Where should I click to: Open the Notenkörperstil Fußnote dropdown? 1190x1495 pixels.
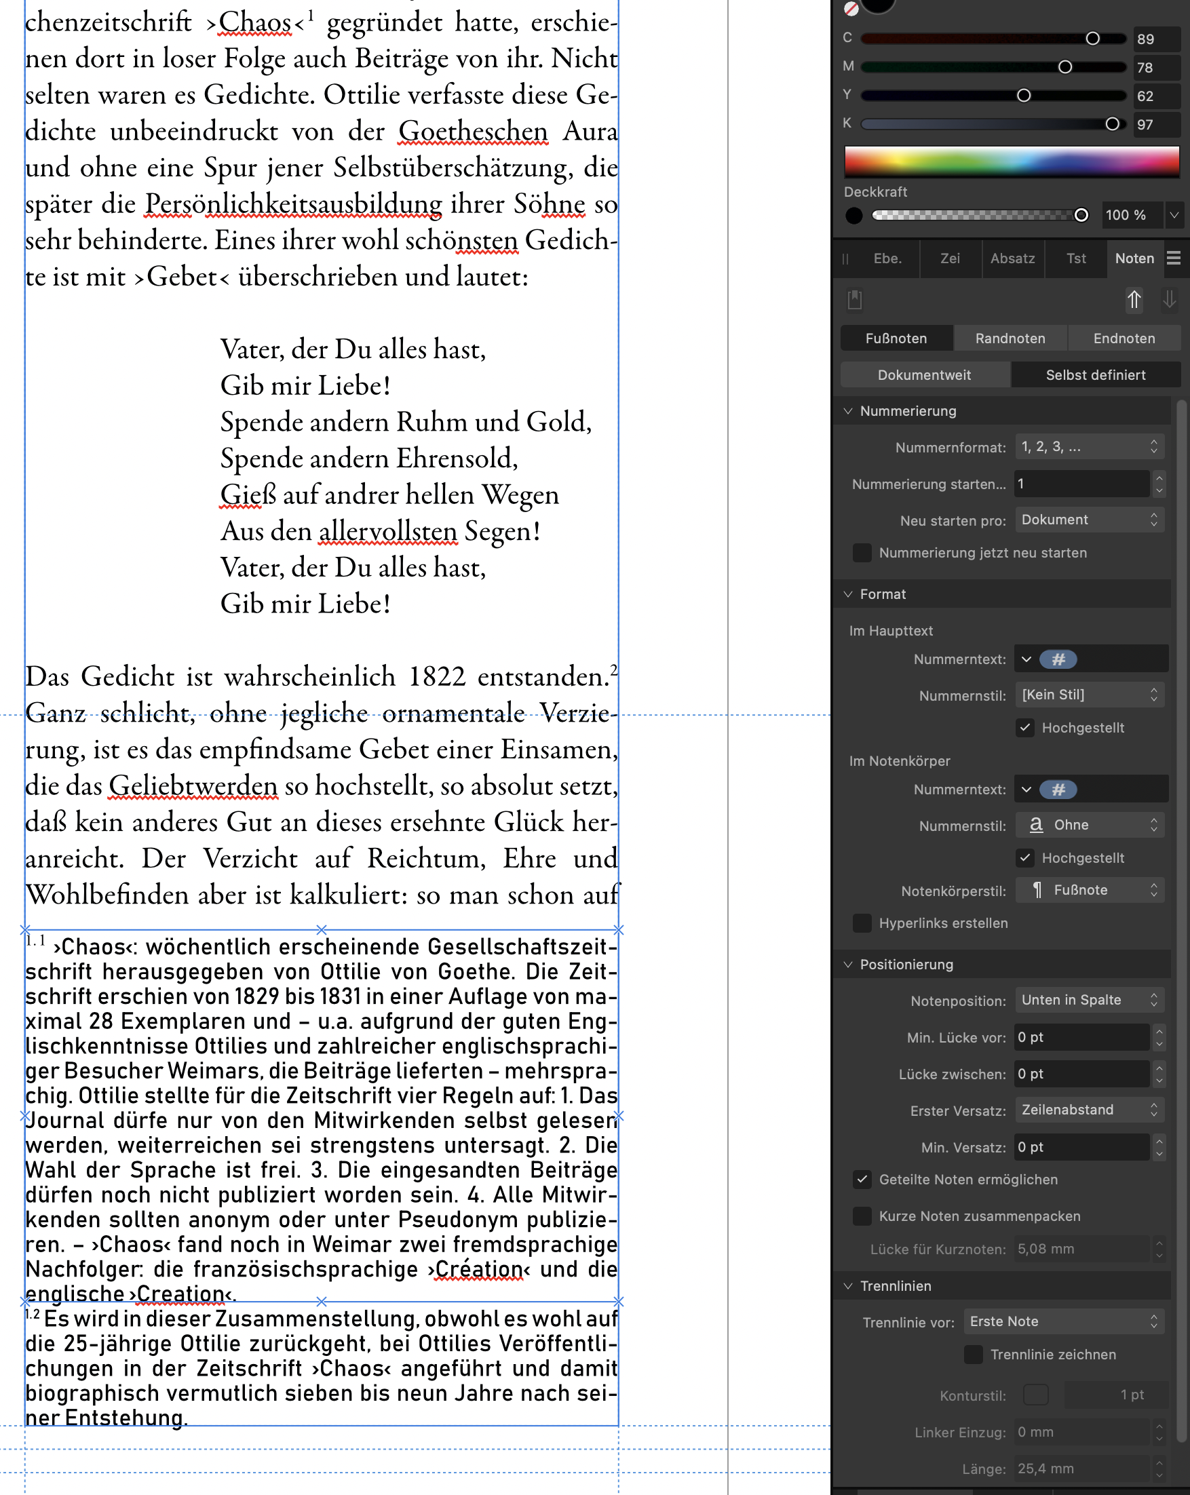pyautogui.click(x=1090, y=890)
